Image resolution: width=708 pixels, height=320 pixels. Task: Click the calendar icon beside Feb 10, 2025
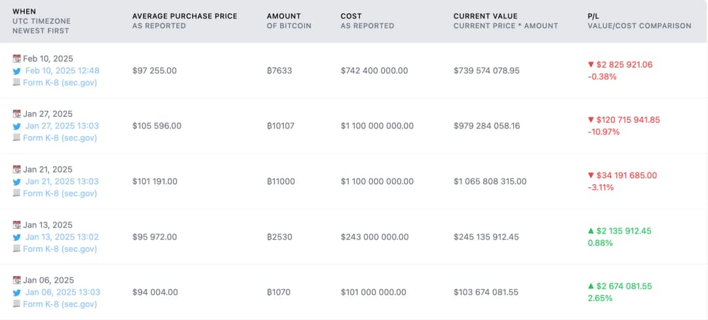click(17, 58)
